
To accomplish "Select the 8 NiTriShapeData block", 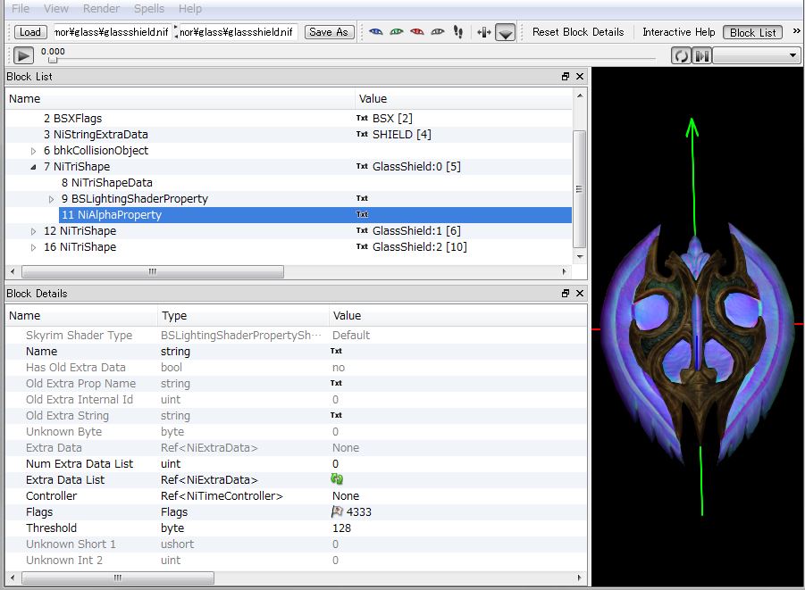I will click(x=107, y=183).
